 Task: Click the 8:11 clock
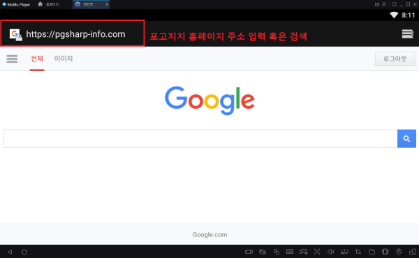[409, 15]
